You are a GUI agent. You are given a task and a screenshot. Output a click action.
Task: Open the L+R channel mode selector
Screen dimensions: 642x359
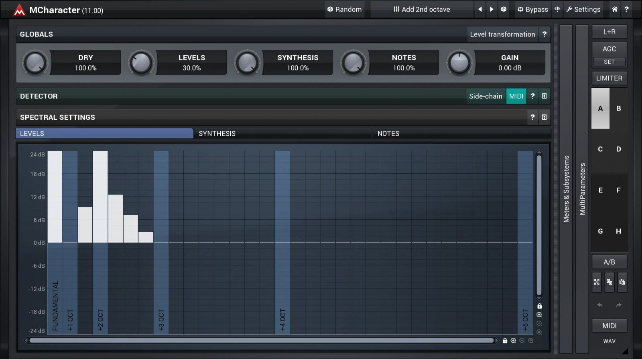pos(609,32)
